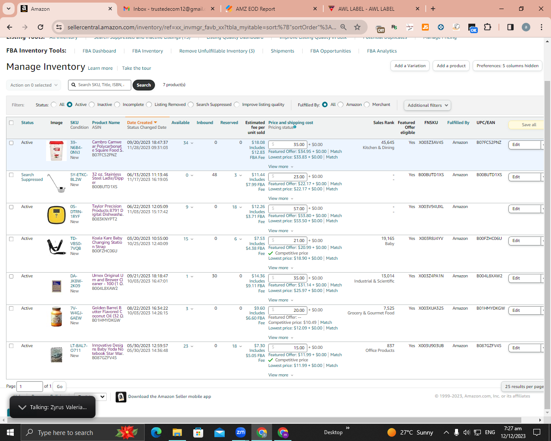Open the Mail app from taskbar
This screenshot has width=551, height=441.
point(219,432)
